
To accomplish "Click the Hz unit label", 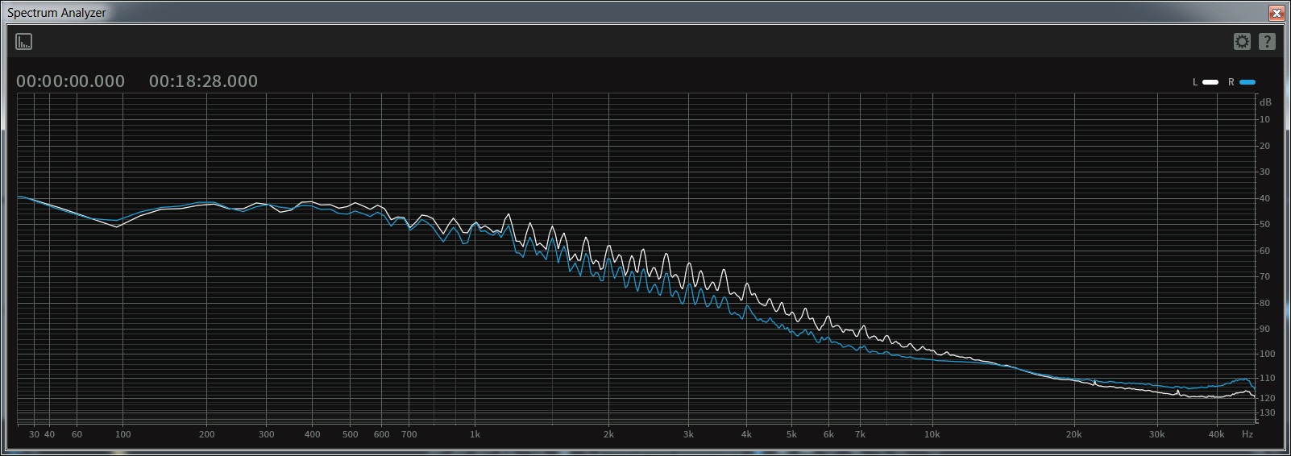I will (1247, 434).
